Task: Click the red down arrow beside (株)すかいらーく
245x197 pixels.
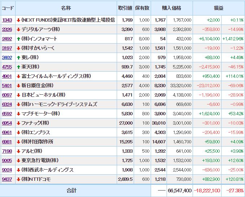Action: pos(18,48)
